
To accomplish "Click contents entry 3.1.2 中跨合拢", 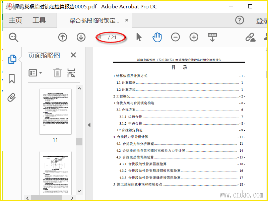I will [182, 123].
